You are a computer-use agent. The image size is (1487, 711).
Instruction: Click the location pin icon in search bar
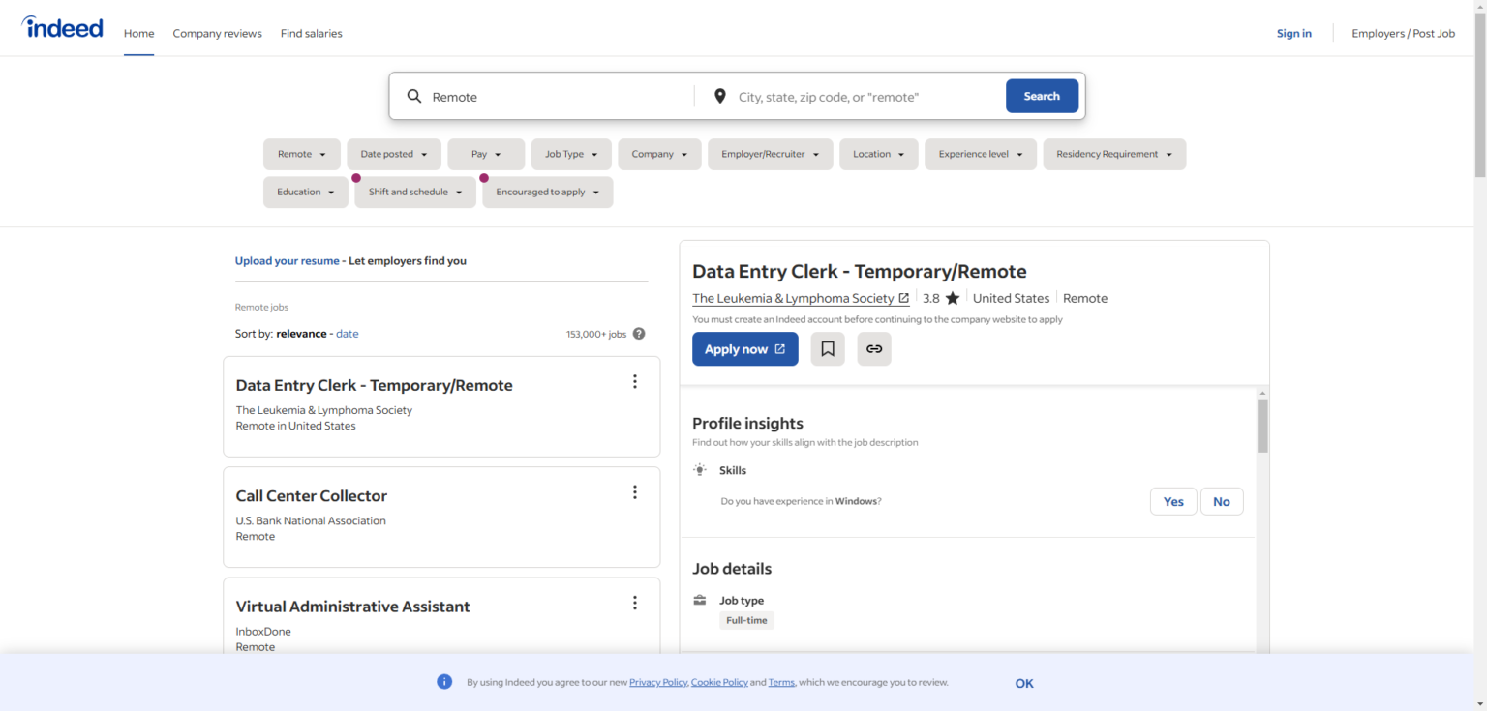(x=719, y=96)
